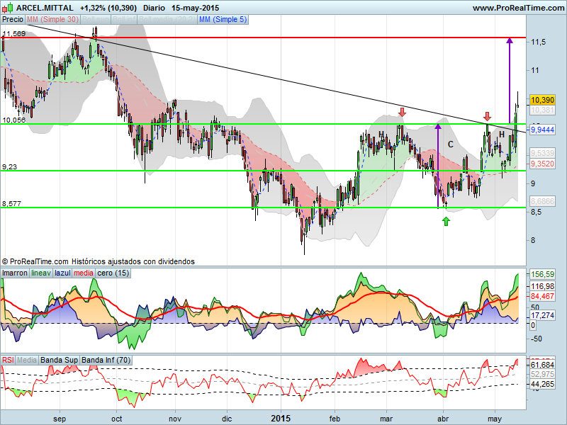Open the www.ProRealTime.com link
Image resolution: width=567 pixels, height=425 pixels.
[x=518, y=8]
